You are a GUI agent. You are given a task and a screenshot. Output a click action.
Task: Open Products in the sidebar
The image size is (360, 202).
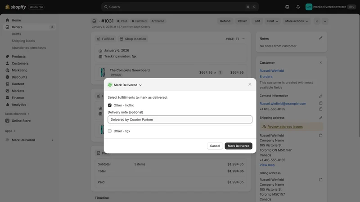(x=18, y=57)
